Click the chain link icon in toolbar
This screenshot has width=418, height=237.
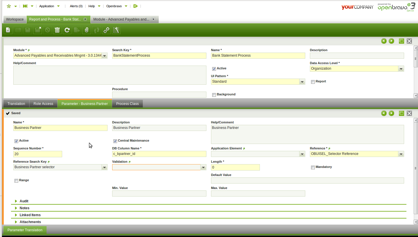tap(106, 30)
